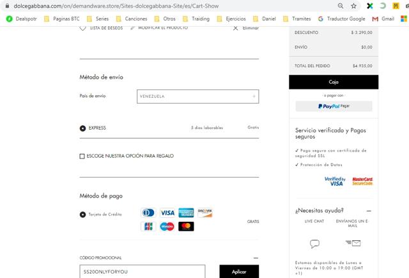Open the green X browser extension
Viewport: 409px width, 278px height.
[369, 6]
